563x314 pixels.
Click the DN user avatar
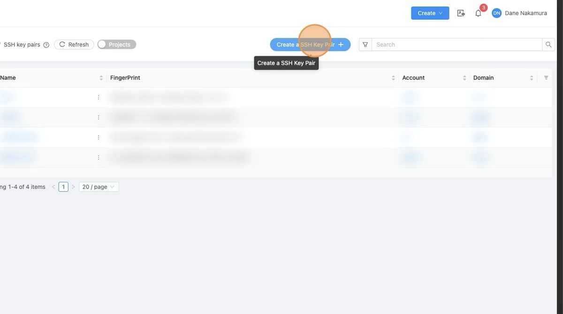(x=496, y=13)
